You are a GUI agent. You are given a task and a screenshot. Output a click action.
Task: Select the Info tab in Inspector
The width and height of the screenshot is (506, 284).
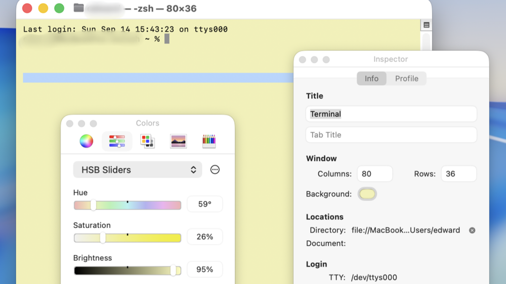click(371, 79)
